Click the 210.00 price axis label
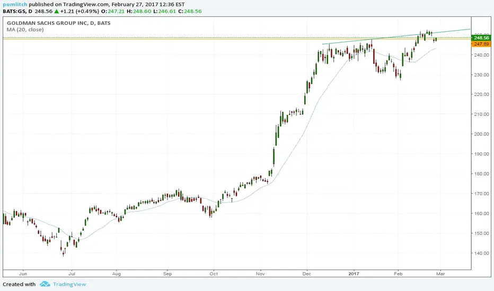 481,114
